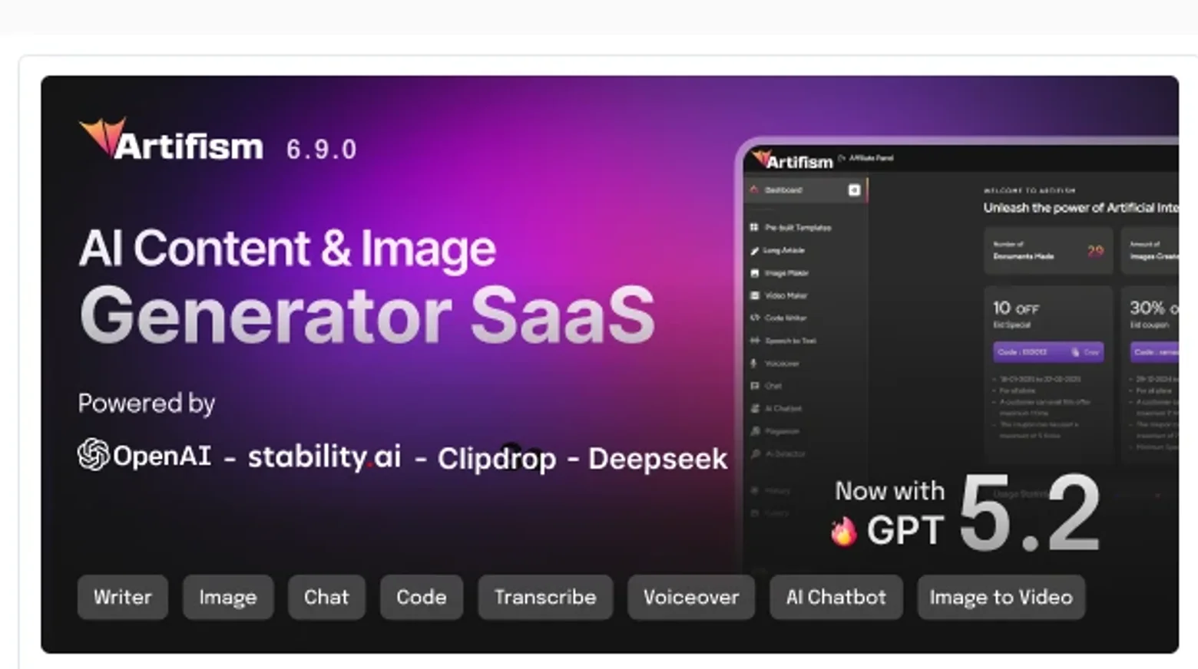Click the Long Article pen icon
1198x669 pixels.
pyautogui.click(x=754, y=250)
